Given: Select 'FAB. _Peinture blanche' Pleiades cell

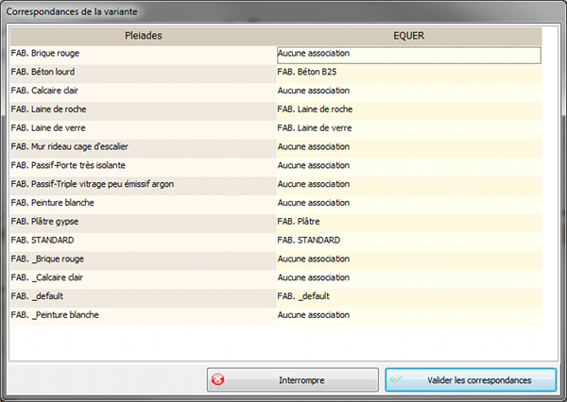Looking at the screenshot, I should tap(144, 317).
